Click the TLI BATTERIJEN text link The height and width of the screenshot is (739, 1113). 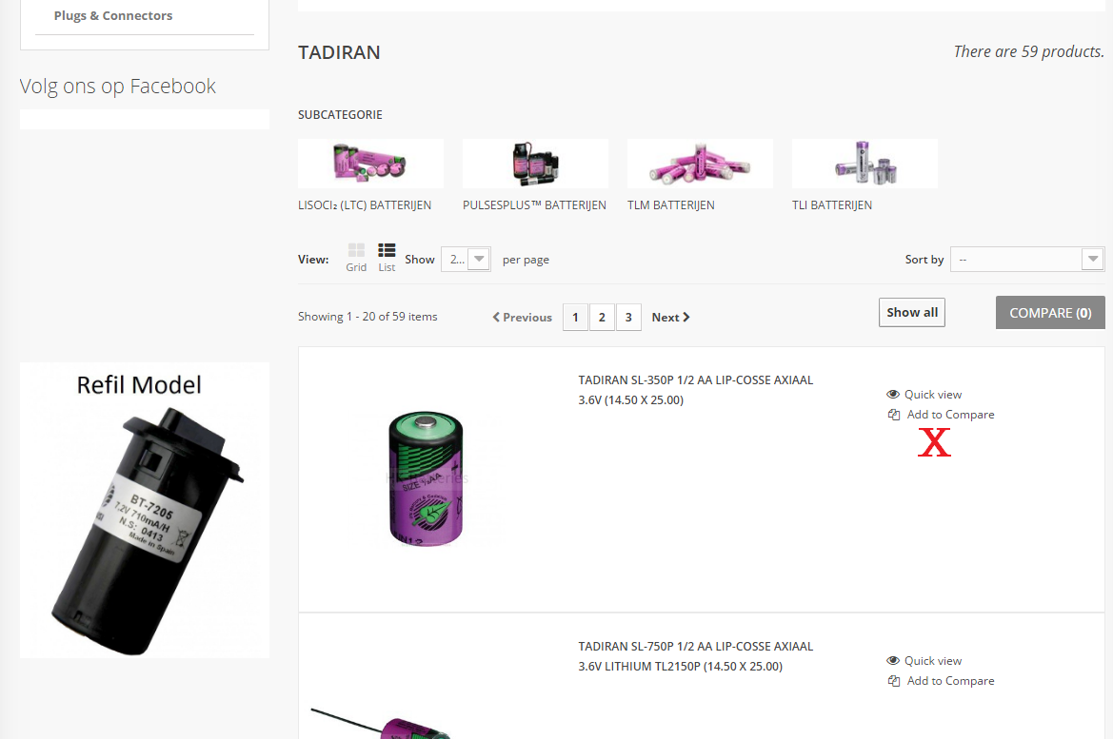tap(832, 205)
